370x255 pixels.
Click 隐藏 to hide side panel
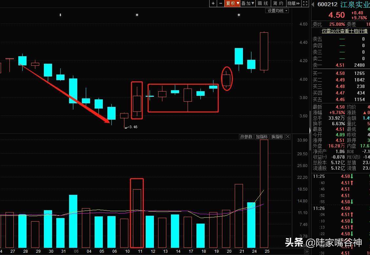point(294,3)
